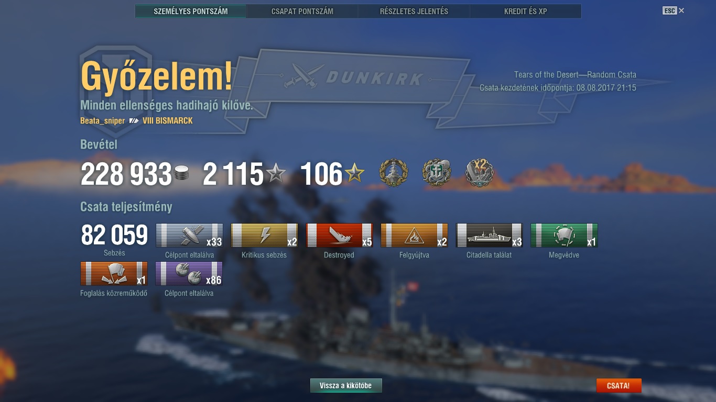Image resolution: width=716 pixels, height=402 pixels.
Task: Click Vissza a kikötőbe button
Action: [x=346, y=386]
